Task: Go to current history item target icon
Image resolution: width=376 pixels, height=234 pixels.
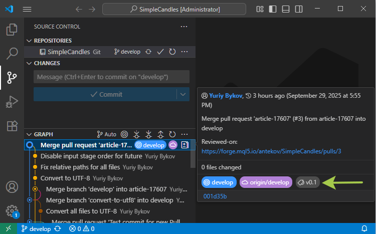Action: click(124, 134)
